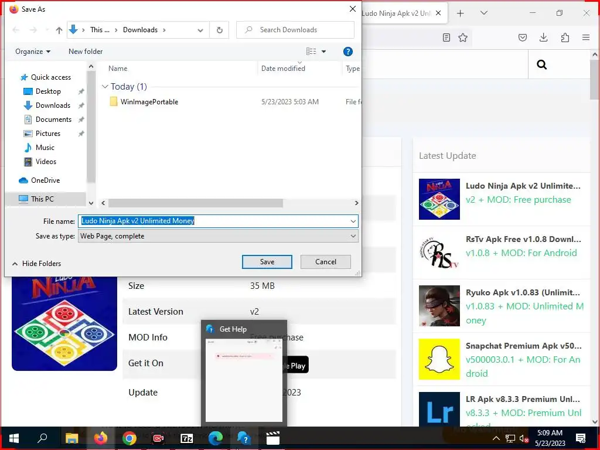Select This PC in navigation pane
This screenshot has width=600, height=450.
pos(42,199)
